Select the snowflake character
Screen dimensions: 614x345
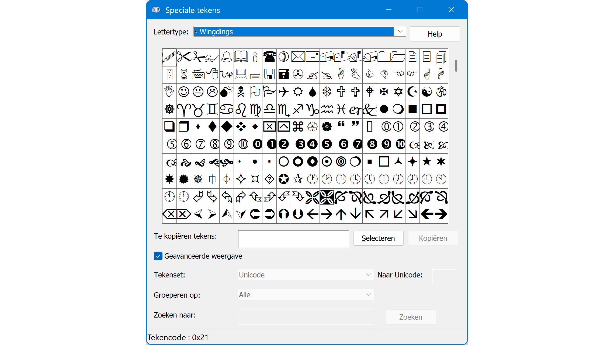(x=327, y=92)
